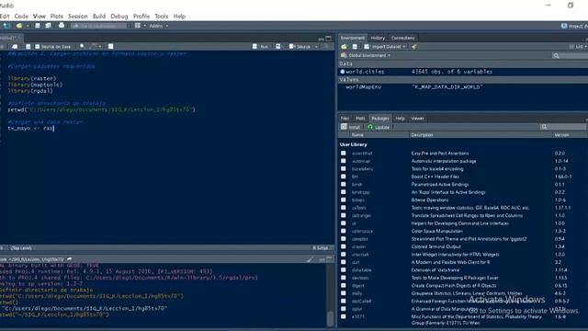Click the Packages search field
Screen dimensions: 588x331
pos(562,127)
